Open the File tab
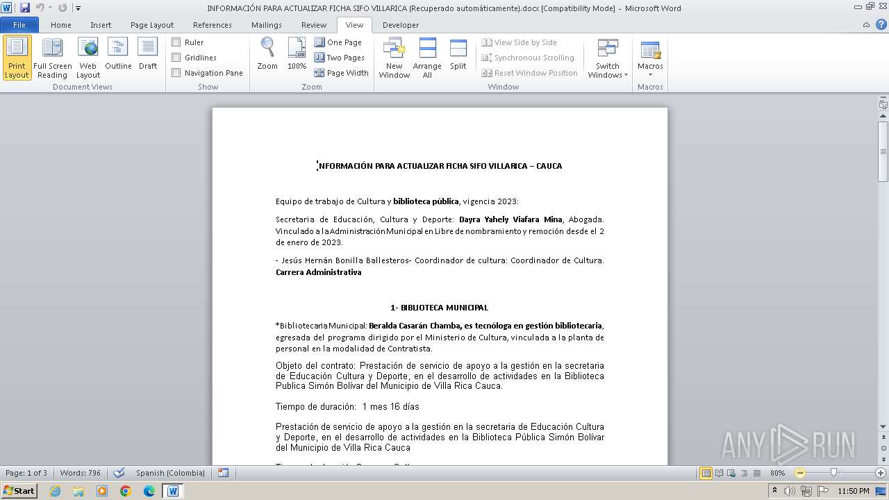Viewport: 889px width, 500px height. click(19, 25)
